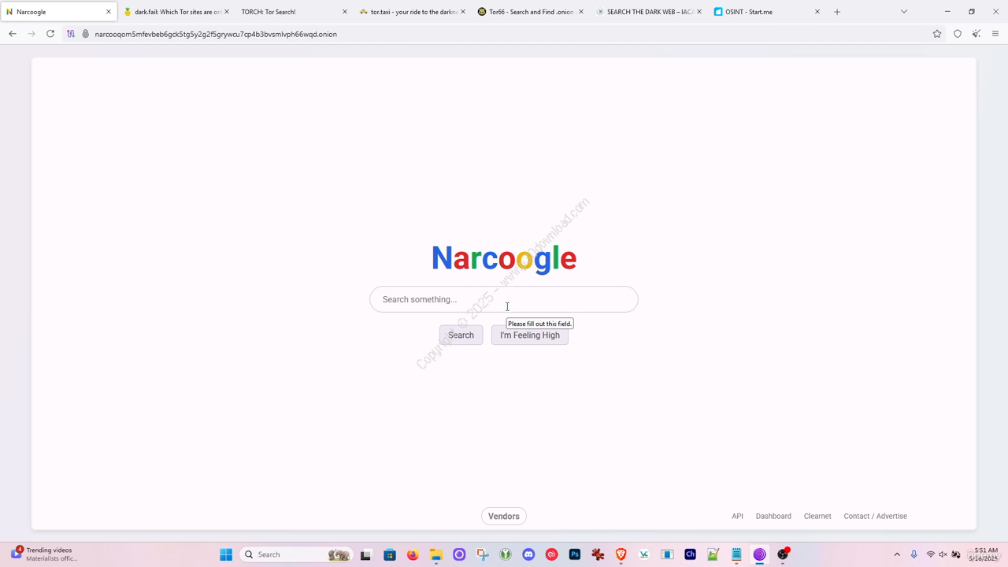This screenshot has width=1008, height=567.
Task: Open the Snipping Tool taskbar icon
Action: click(482, 554)
